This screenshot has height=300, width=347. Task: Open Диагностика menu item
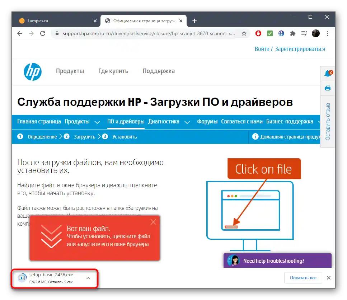[x=164, y=121]
